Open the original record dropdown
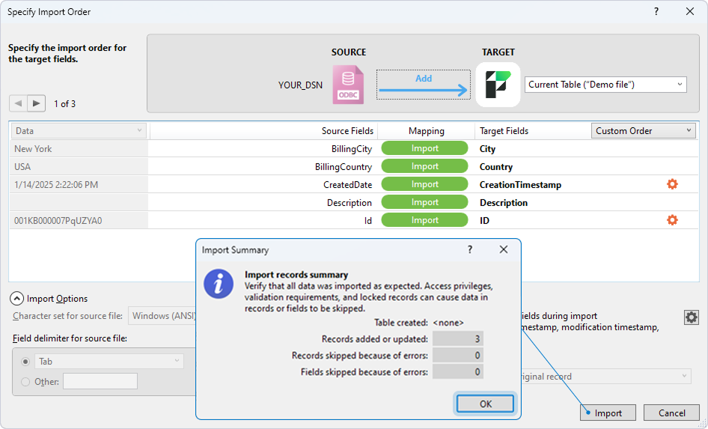708x429 pixels. 606,376
